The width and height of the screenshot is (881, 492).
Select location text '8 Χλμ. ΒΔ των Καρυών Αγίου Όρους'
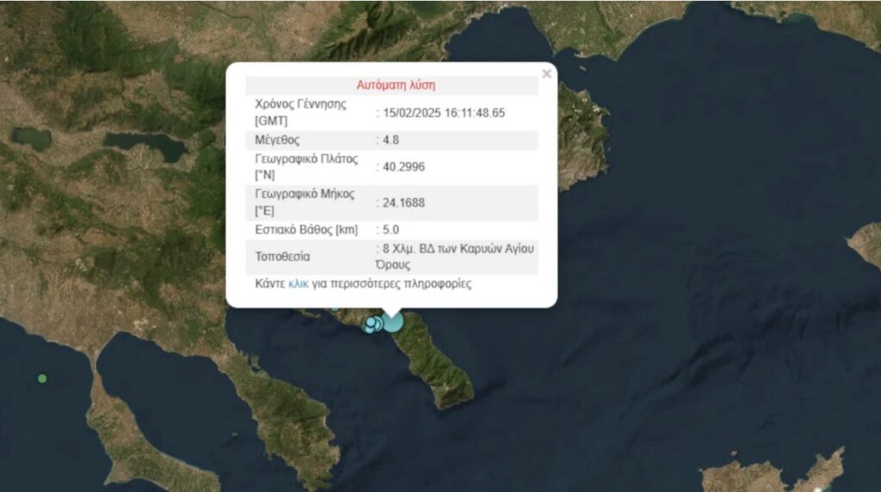coord(454,256)
